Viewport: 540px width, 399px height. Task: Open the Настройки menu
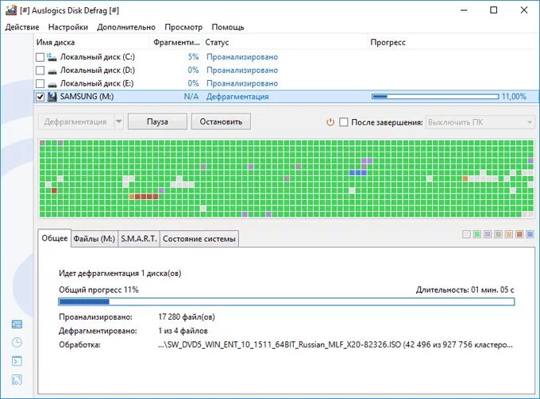(67, 27)
